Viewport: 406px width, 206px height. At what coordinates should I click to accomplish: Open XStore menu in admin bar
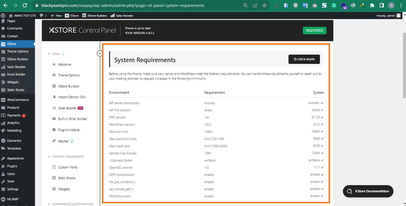coord(72,16)
